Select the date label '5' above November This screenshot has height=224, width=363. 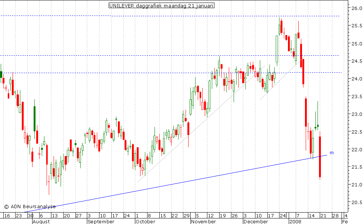coord(197,216)
